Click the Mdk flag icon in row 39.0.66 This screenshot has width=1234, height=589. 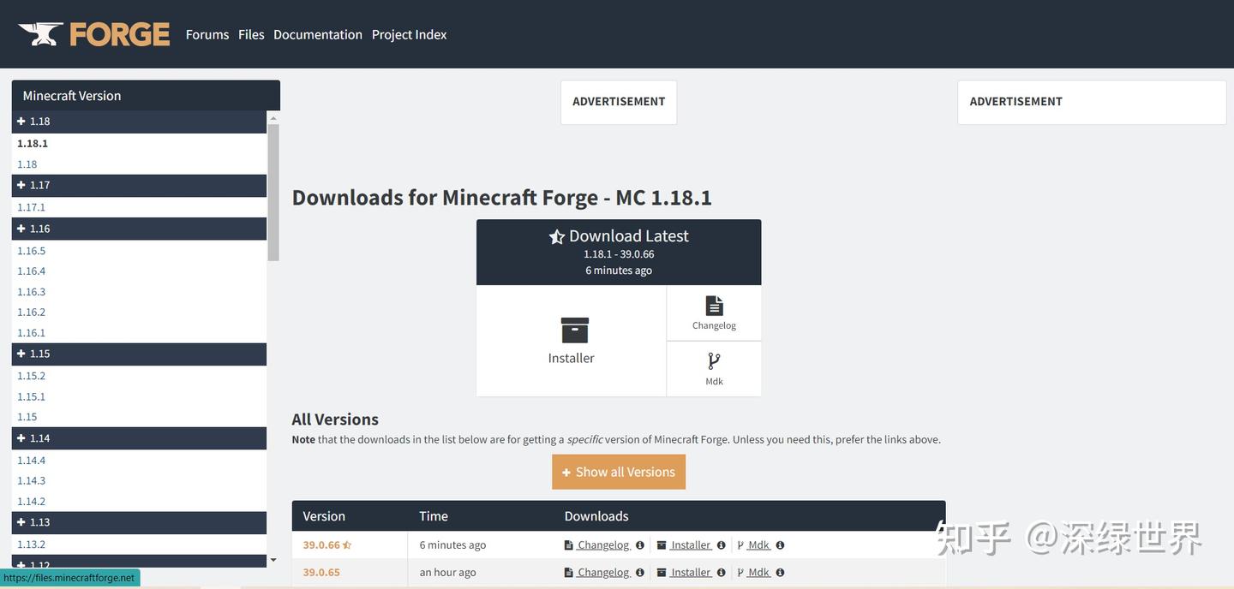click(740, 543)
